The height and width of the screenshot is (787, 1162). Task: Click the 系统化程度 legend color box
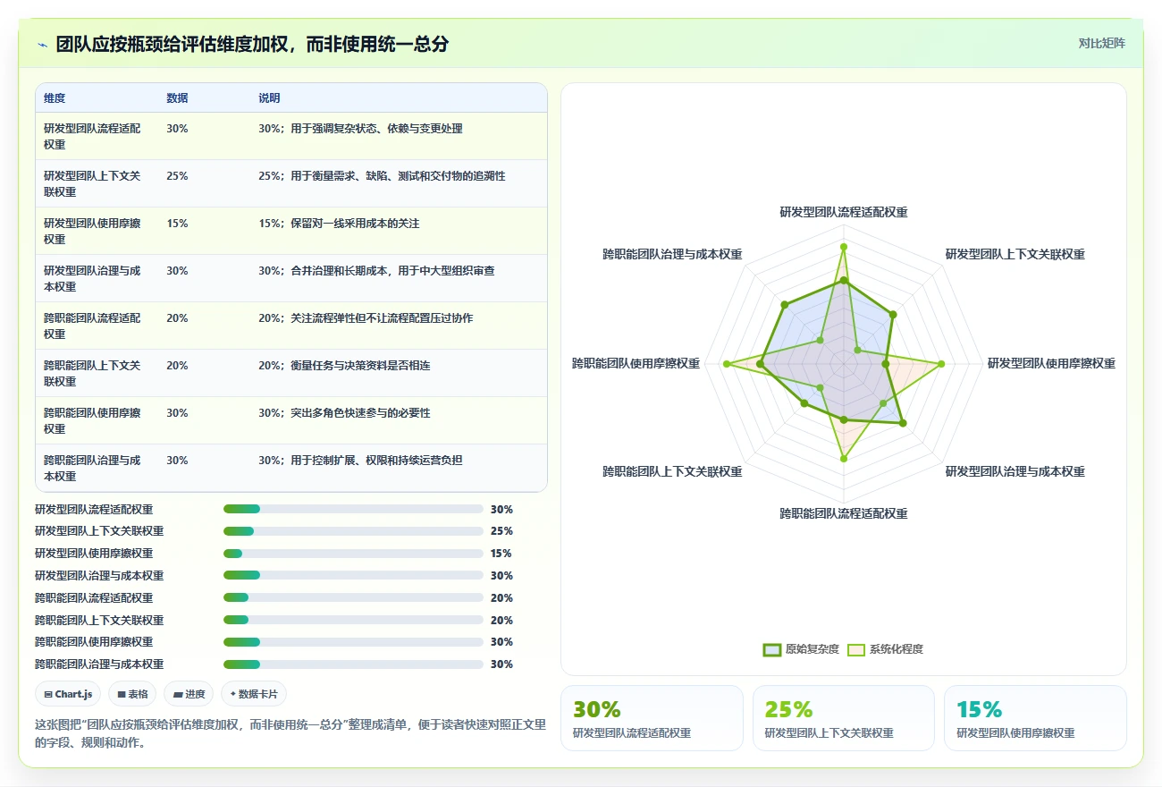coord(855,649)
